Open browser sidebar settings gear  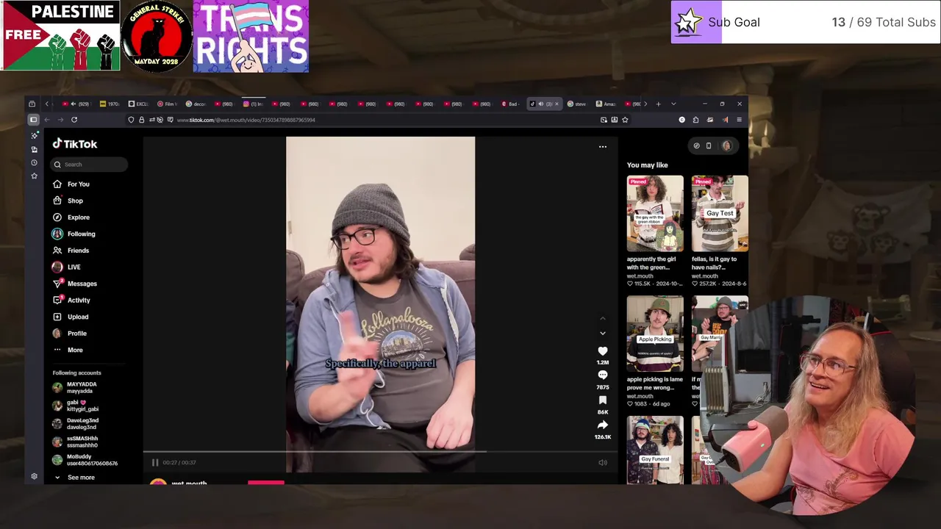34,476
